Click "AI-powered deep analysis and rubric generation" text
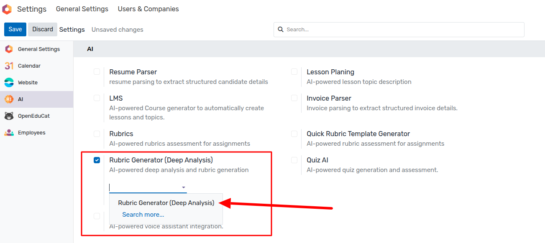The width and height of the screenshot is (545, 243). 179,170
